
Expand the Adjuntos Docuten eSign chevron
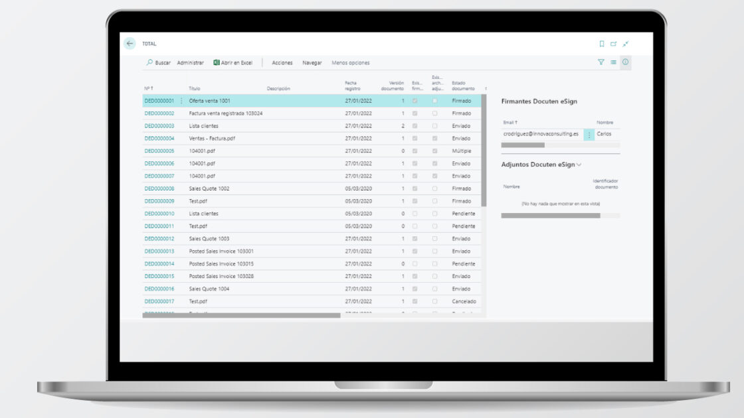[x=579, y=165]
